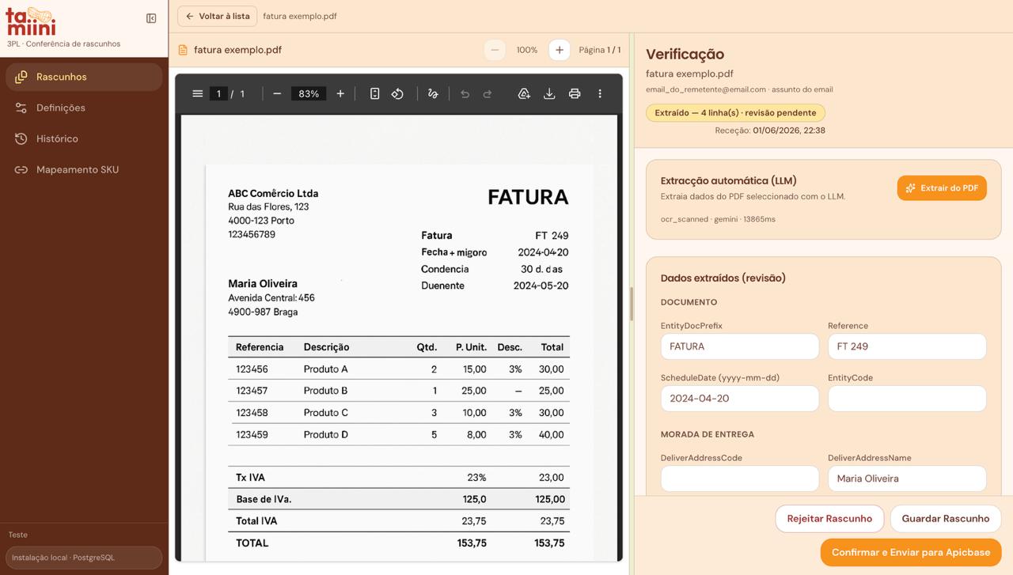Zoom in within the PDF viewer toolbar
Screen dimensions: 1013x575
(340, 93)
